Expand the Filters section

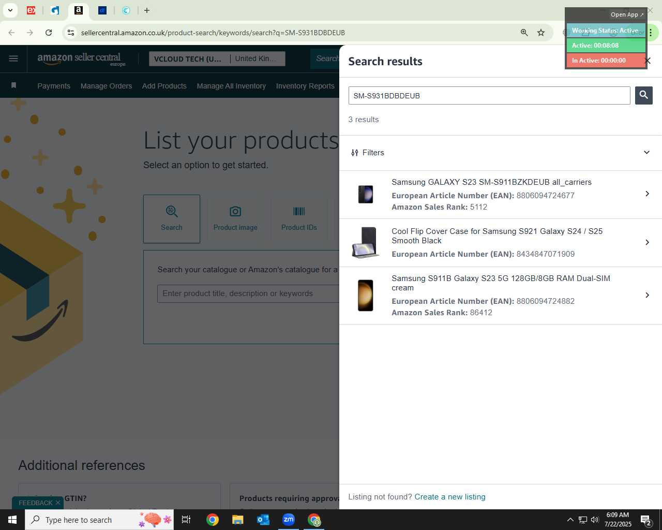coord(501,153)
